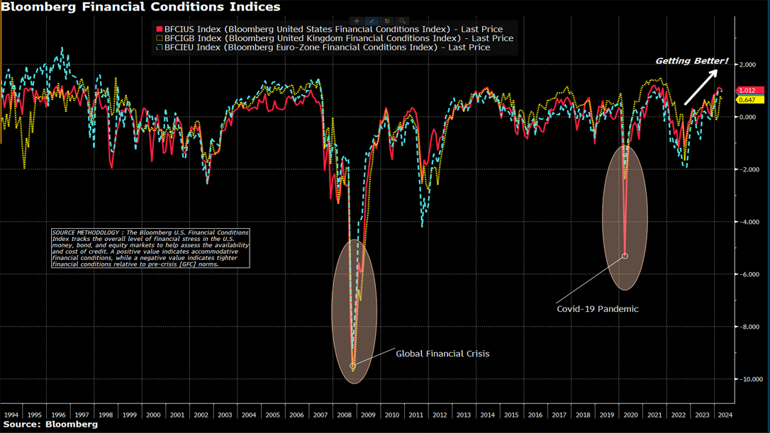Select the BFCIGB Index United Kingdom legend entry
770x433 pixels.
pos(339,38)
